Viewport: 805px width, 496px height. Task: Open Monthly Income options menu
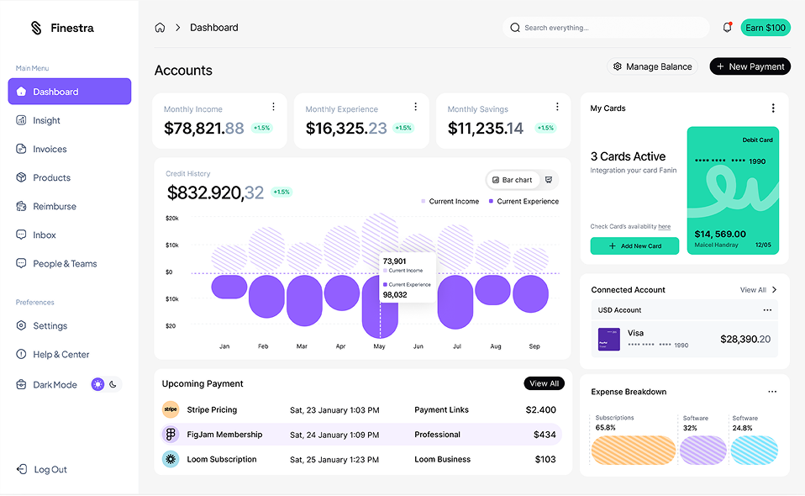point(274,107)
